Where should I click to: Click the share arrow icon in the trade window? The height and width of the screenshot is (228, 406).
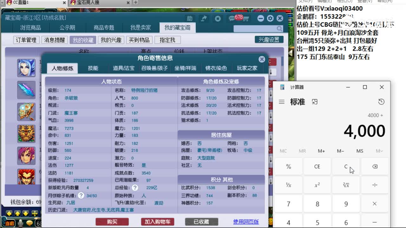point(204,19)
